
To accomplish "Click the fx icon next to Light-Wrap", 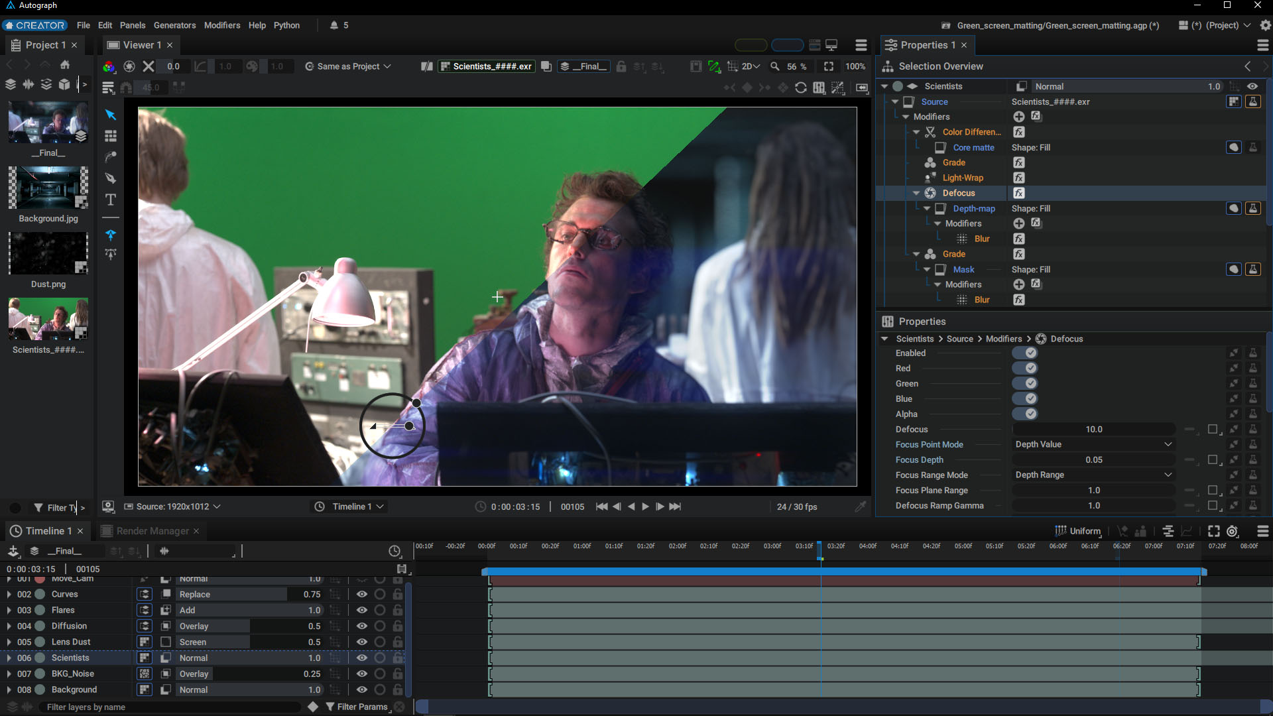I will click(1019, 178).
